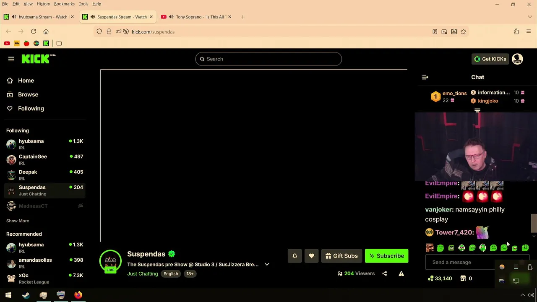
Task: Toggle stream notifications bell
Action: [x=295, y=256]
